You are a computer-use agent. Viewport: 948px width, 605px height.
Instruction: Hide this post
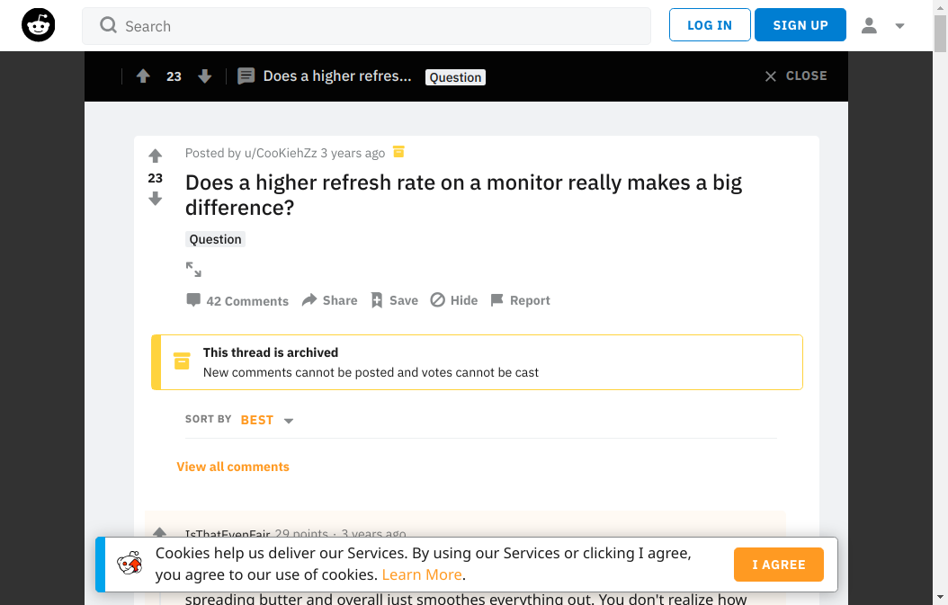(454, 300)
